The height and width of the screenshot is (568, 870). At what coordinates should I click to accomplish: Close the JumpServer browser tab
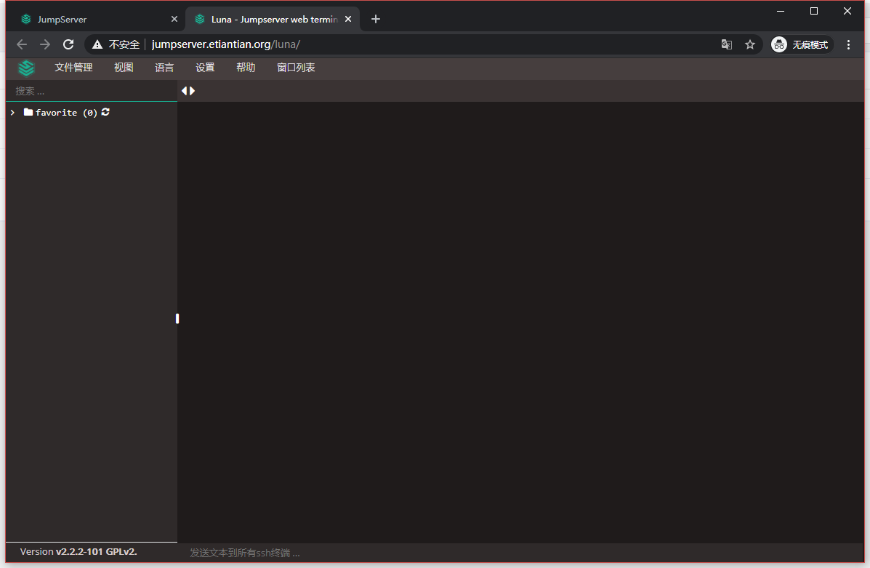point(174,19)
